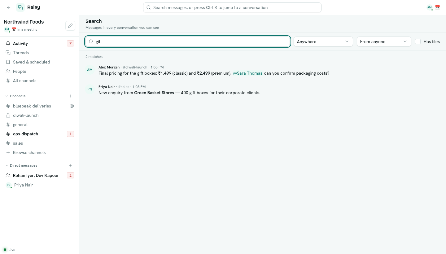This screenshot has height=254, width=446.
Task: Open the bluepeak-deliveries channel
Action: pos(40,106)
